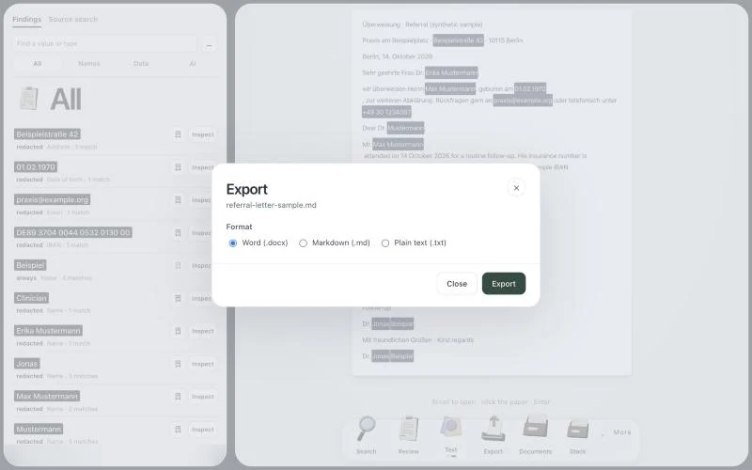Inspect the 01.02.1970 finding

[x=202, y=167]
